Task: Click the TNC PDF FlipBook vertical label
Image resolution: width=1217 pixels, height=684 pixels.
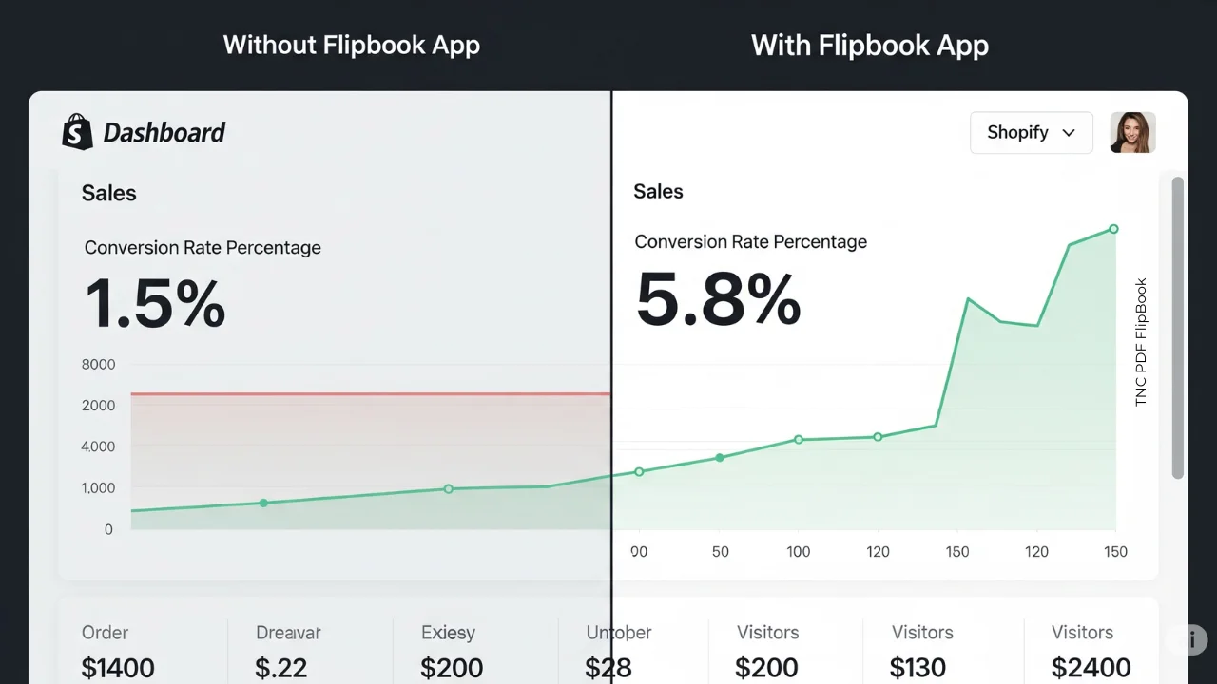Action: pyautogui.click(x=1142, y=342)
